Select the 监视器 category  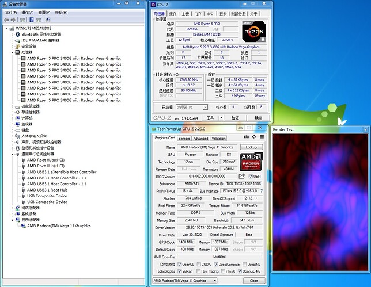click(x=26, y=124)
